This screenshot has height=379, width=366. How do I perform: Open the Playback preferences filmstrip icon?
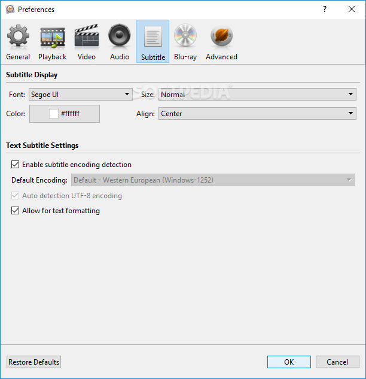click(x=53, y=37)
